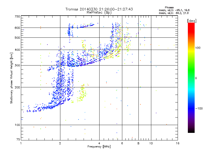Screen dimensions: 209x156
Task: Click x-axis tick label '2'
Action: coord(60,143)
